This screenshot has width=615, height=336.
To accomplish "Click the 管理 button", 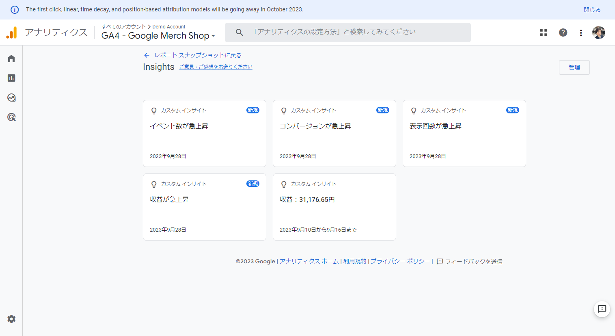I will 574,67.
